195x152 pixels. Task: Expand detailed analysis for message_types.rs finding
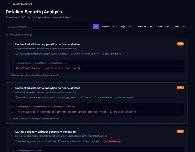click(x=34, y=119)
